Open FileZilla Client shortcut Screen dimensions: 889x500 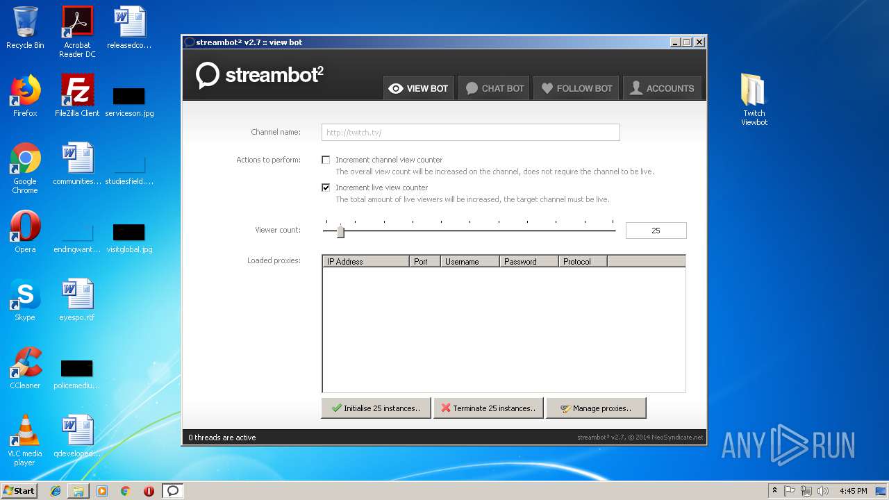point(77,96)
